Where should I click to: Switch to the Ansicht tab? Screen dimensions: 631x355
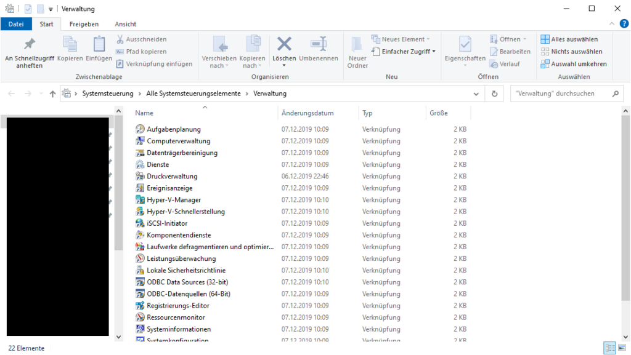126,24
